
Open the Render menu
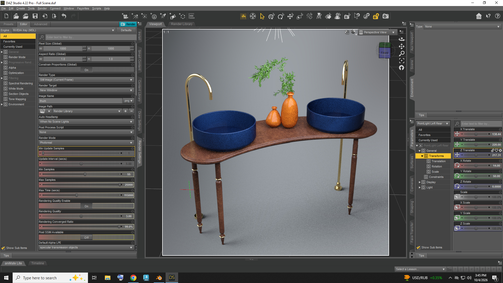click(x=42, y=8)
